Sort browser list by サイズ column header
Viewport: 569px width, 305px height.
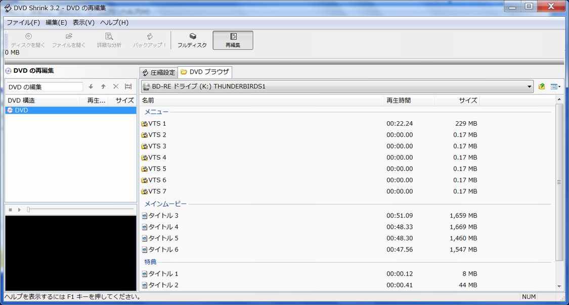[x=457, y=100]
